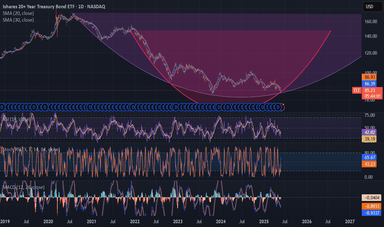This screenshot has height=227, width=384.
Task: Click the 2020 label on time axis
Action: 48,221
